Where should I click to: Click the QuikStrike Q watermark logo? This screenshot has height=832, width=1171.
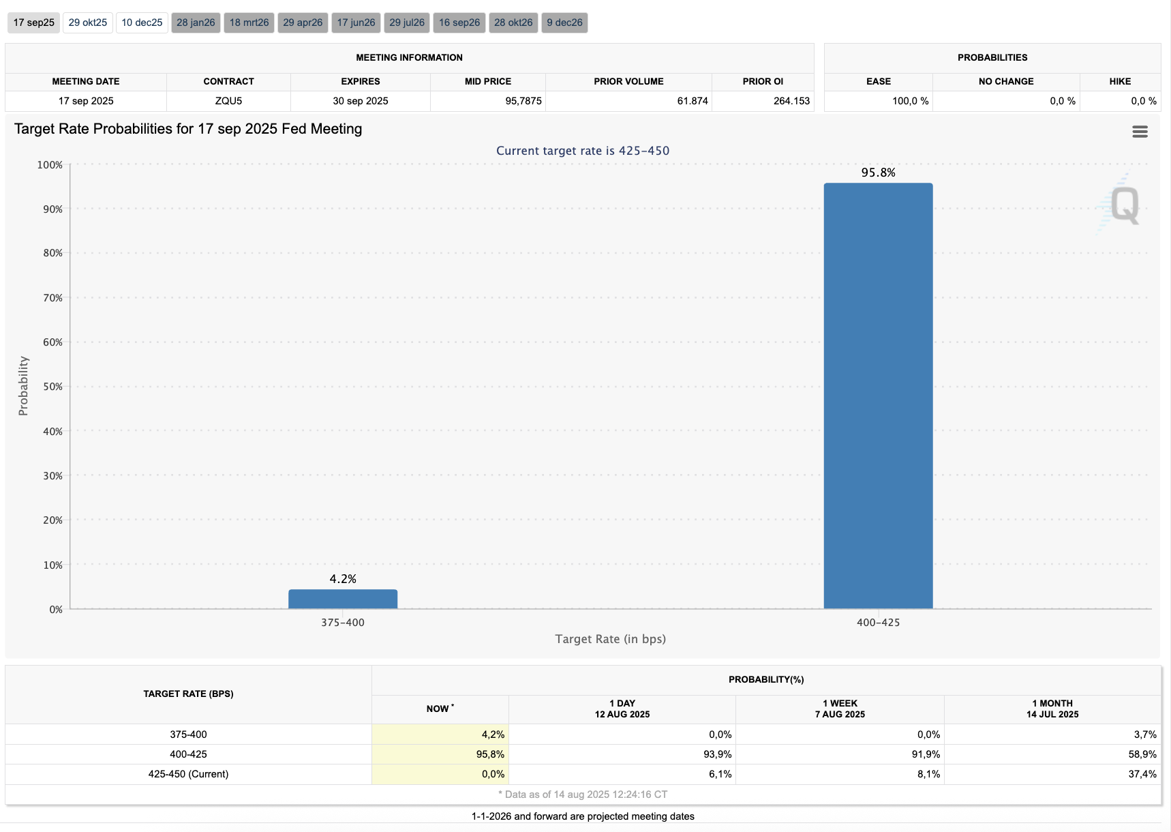[x=1123, y=205]
